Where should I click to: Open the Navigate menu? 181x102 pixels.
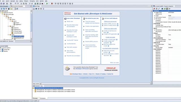(13, 1)
